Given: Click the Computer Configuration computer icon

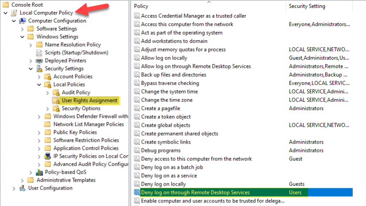Looking at the screenshot, I should coord(23,21).
